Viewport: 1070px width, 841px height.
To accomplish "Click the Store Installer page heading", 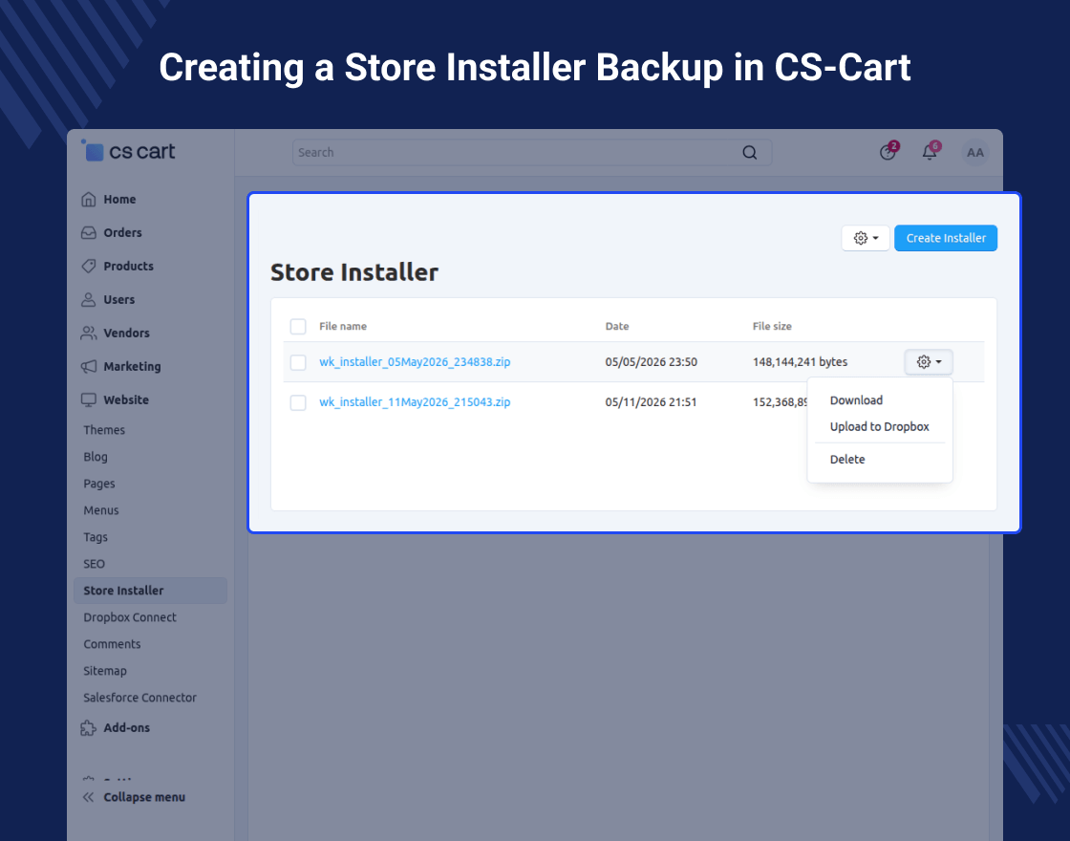I will tap(354, 272).
